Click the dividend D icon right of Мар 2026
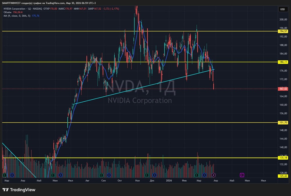 coord(204,175)
